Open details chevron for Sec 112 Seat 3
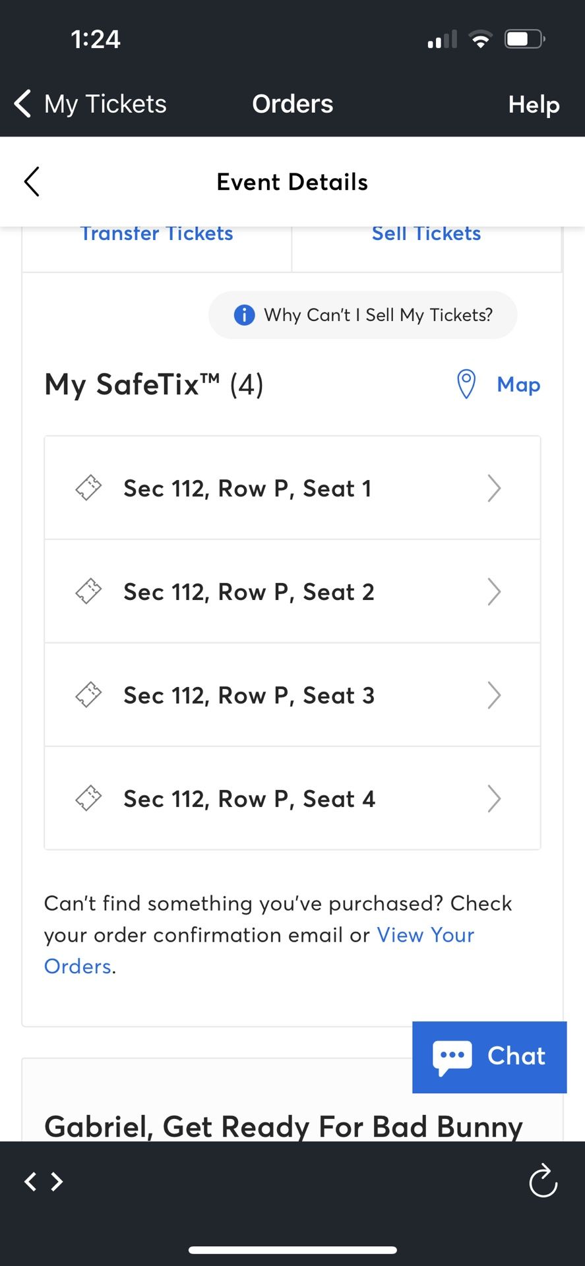The image size is (585, 1266). (x=494, y=695)
